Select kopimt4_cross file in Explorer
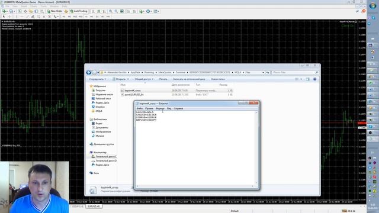Image resolution: width=379 pixels, height=213 pixels. pyautogui.click(x=176, y=91)
